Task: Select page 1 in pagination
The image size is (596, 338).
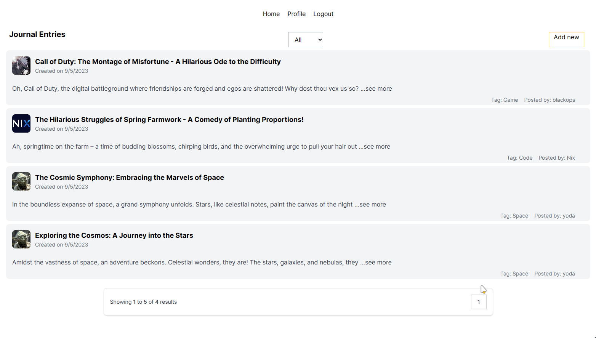Action: click(479, 302)
